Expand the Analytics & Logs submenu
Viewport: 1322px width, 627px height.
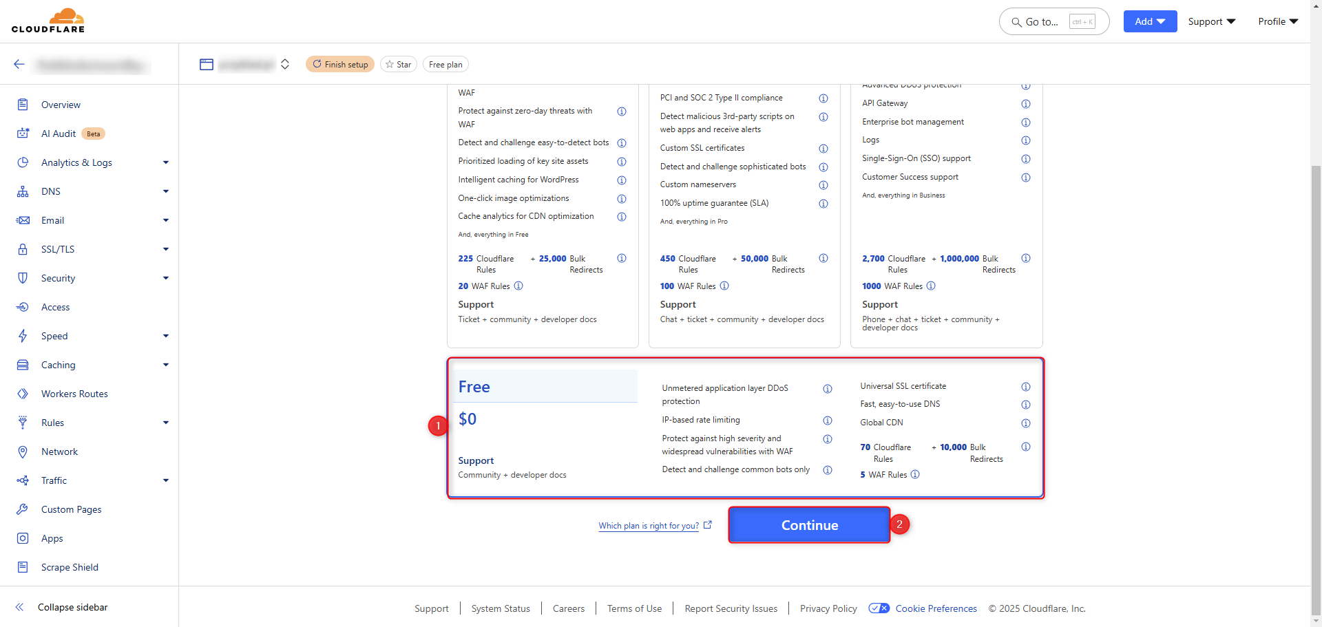pos(166,162)
